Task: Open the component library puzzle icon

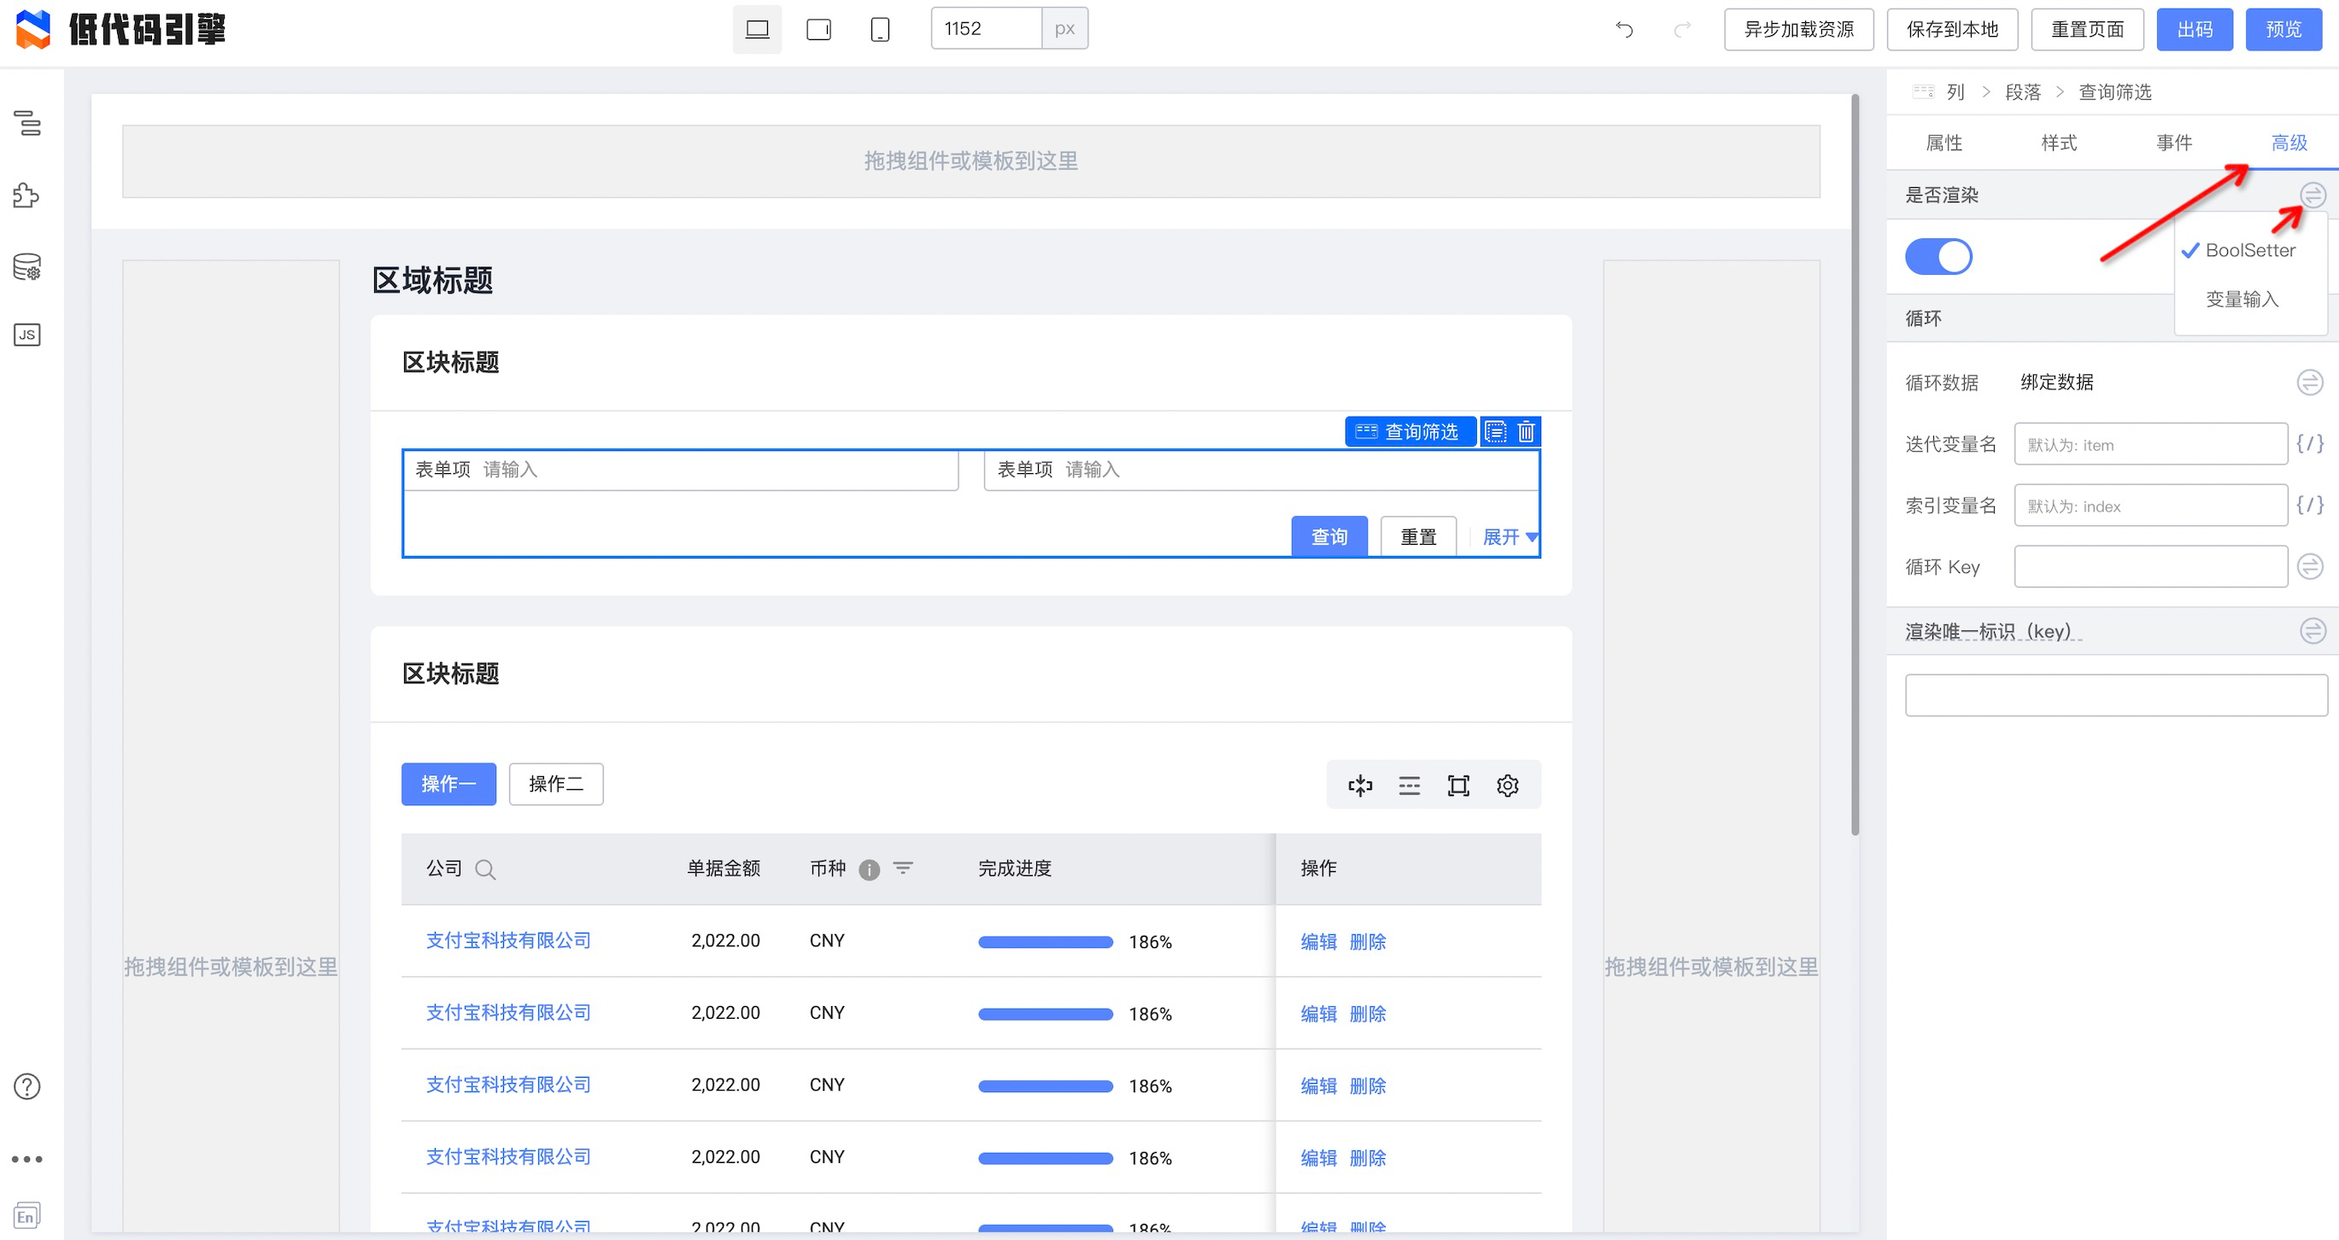Action: point(27,196)
